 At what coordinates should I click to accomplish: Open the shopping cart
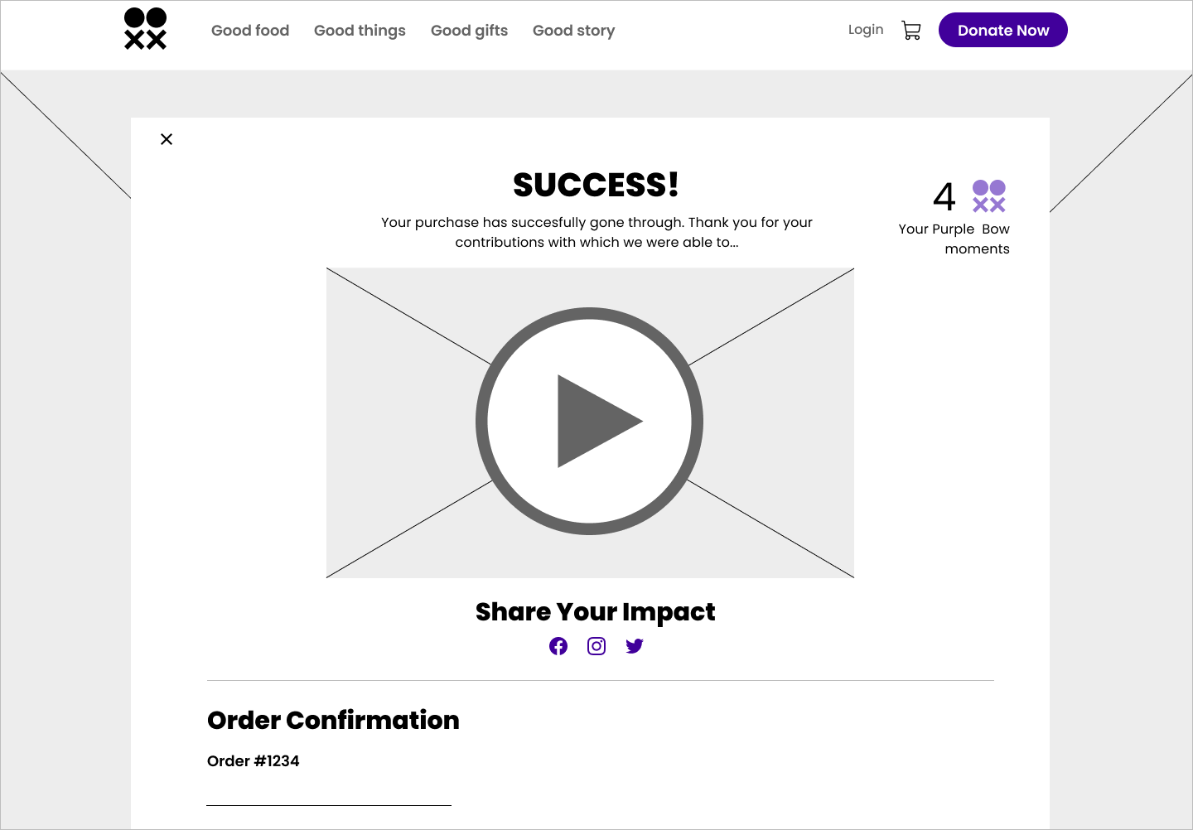911,31
